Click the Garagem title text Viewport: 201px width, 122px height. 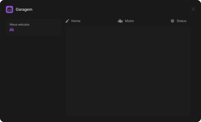point(24,9)
